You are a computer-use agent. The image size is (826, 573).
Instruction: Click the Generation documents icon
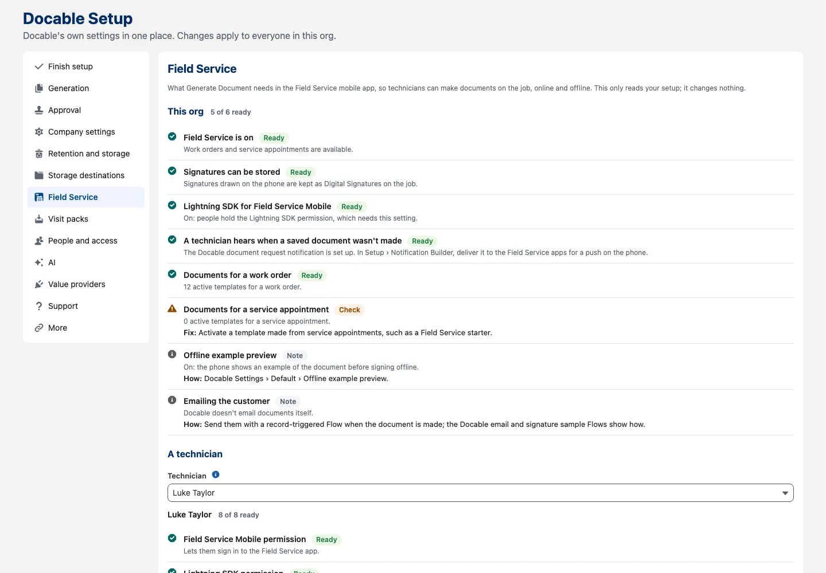tap(39, 88)
